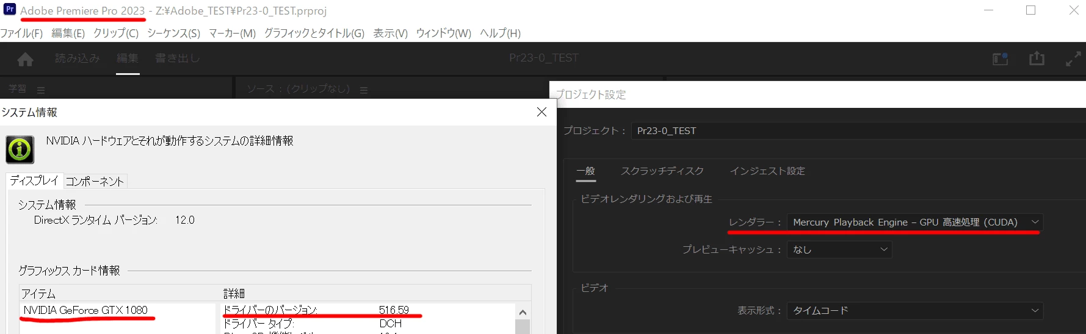This screenshot has height=334, width=1086.
Task: Select the ディスプレイ tab in システム情報
Action: point(34,181)
